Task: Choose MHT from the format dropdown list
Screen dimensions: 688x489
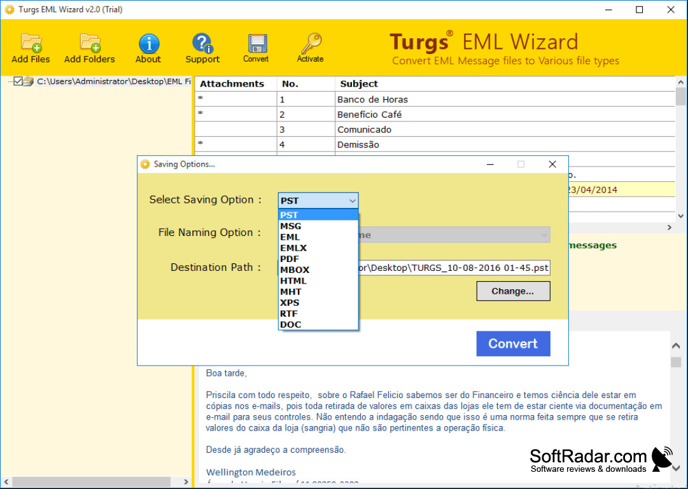Action: [318, 292]
